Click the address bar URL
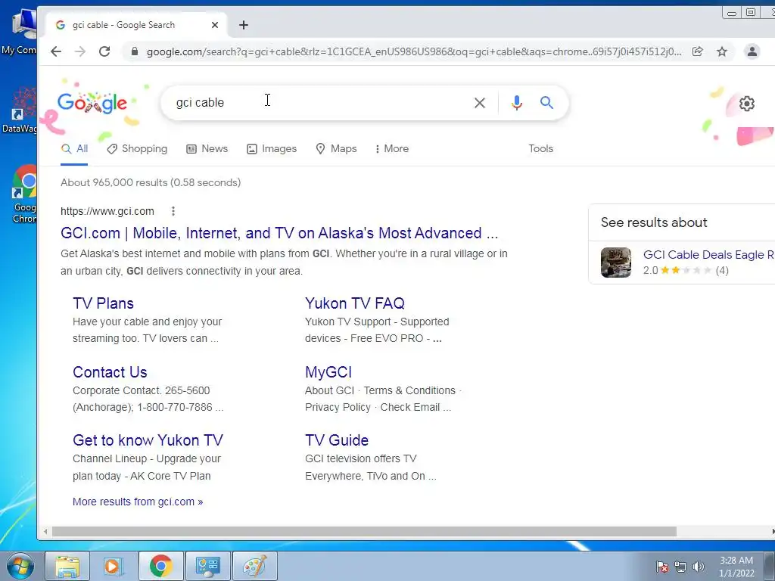This screenshot has height=581, width=775. (414, 51)
